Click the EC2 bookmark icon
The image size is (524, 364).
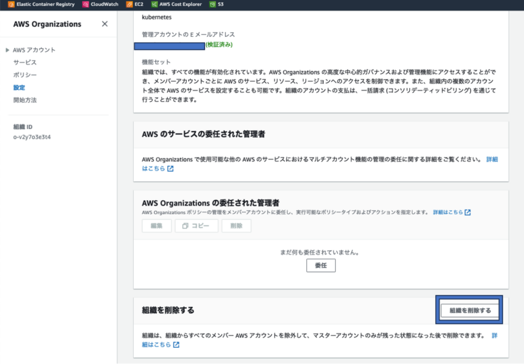(129, 4)
